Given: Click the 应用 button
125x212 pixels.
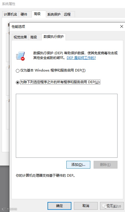Looking at the screenshot, I should click(112, 206).
